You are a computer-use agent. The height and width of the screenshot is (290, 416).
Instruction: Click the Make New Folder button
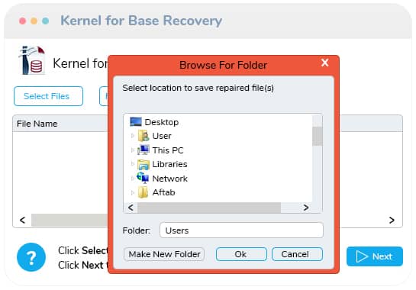pos(164,254)
